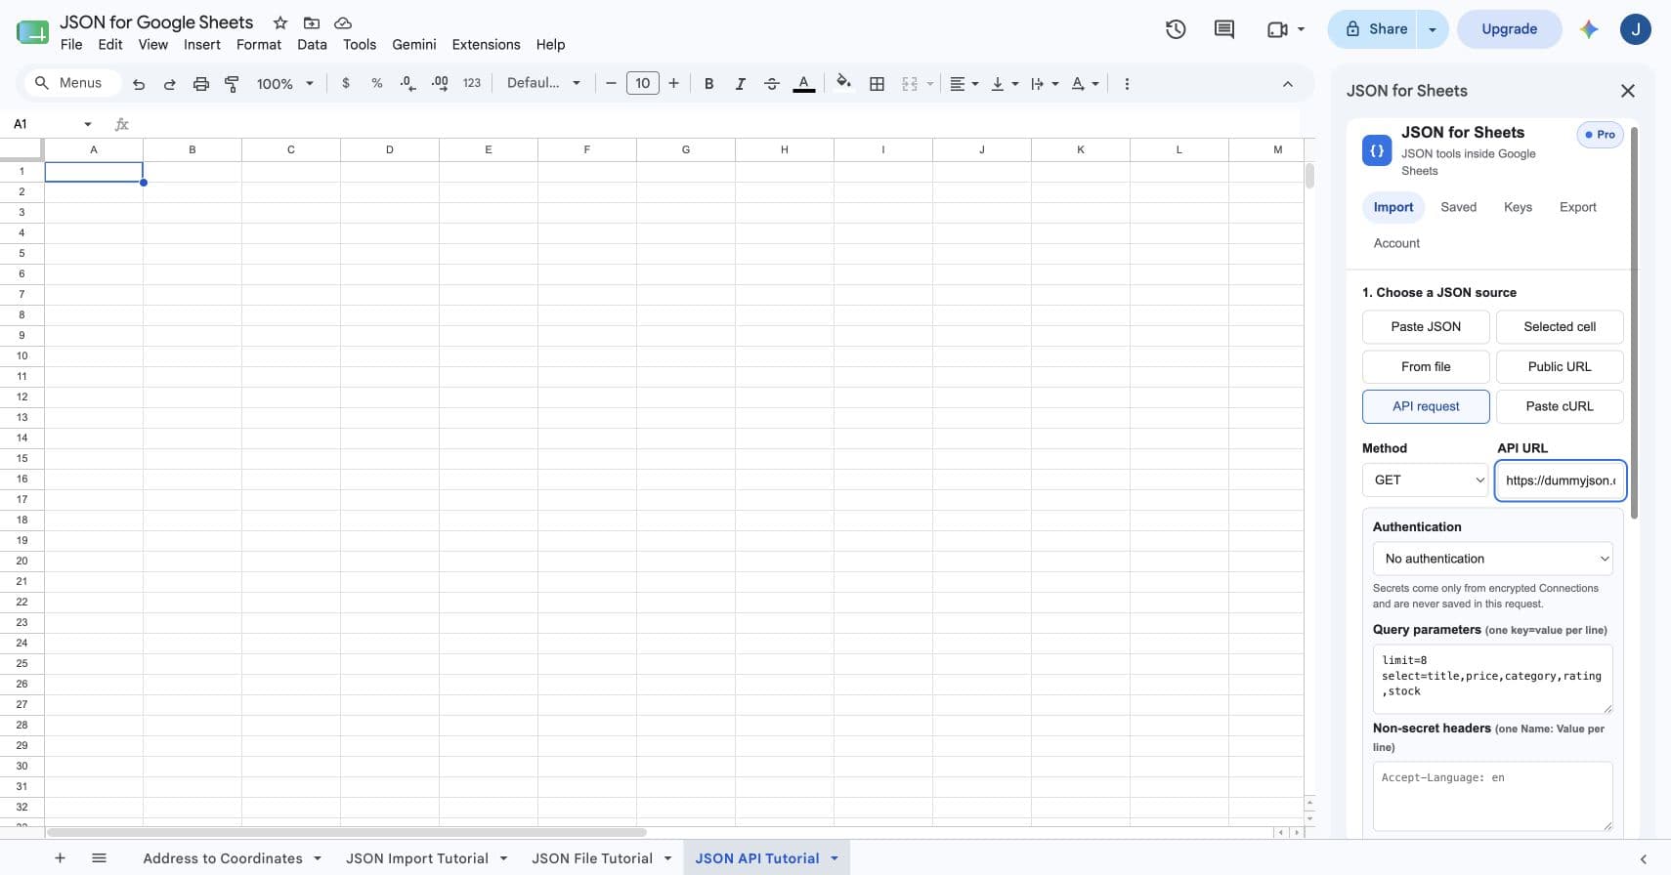This screenshot has width=1671, height=875.
Task: Open the Insert menu
Action: point(202,45)
